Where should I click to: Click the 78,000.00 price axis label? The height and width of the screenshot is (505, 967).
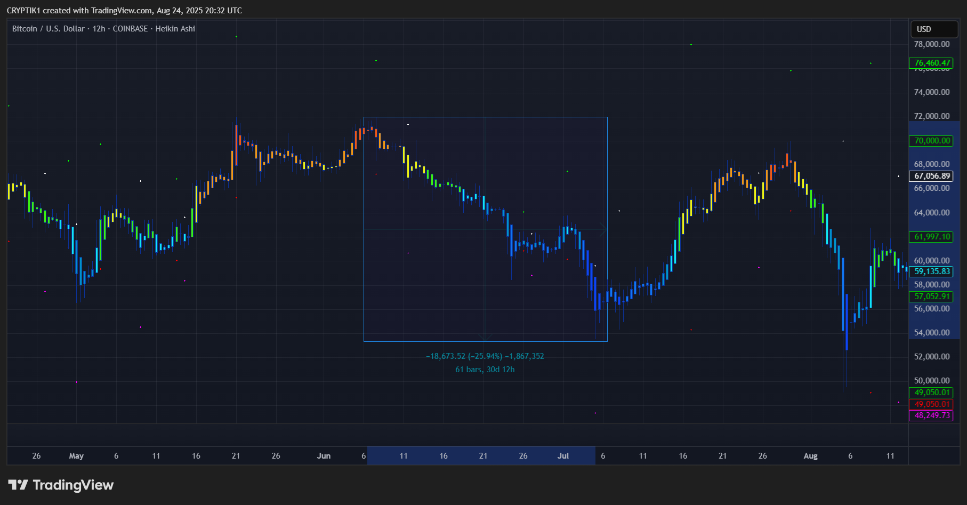932,44
